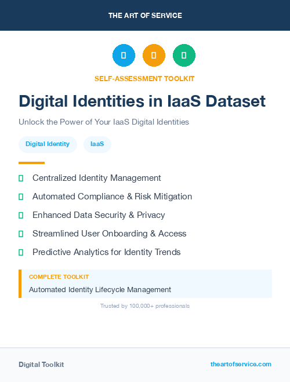Click bullet icon beside Centralized Identity Management
Viewport: 290px width, 382px height.
(21, 179)
